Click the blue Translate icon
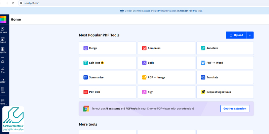The image size is (269, 134). pos(203,77)
